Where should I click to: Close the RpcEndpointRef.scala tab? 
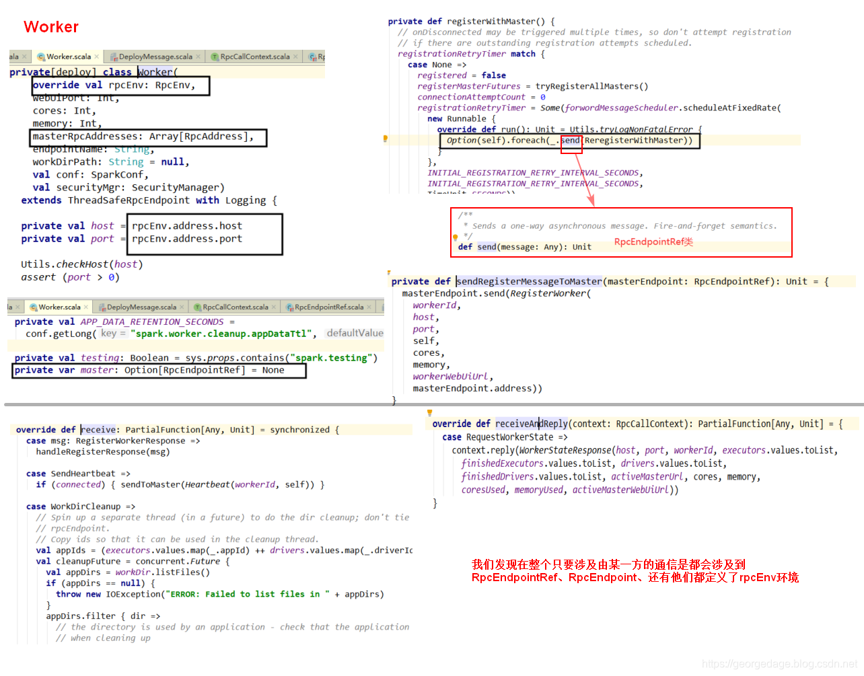tap(369, 307)
